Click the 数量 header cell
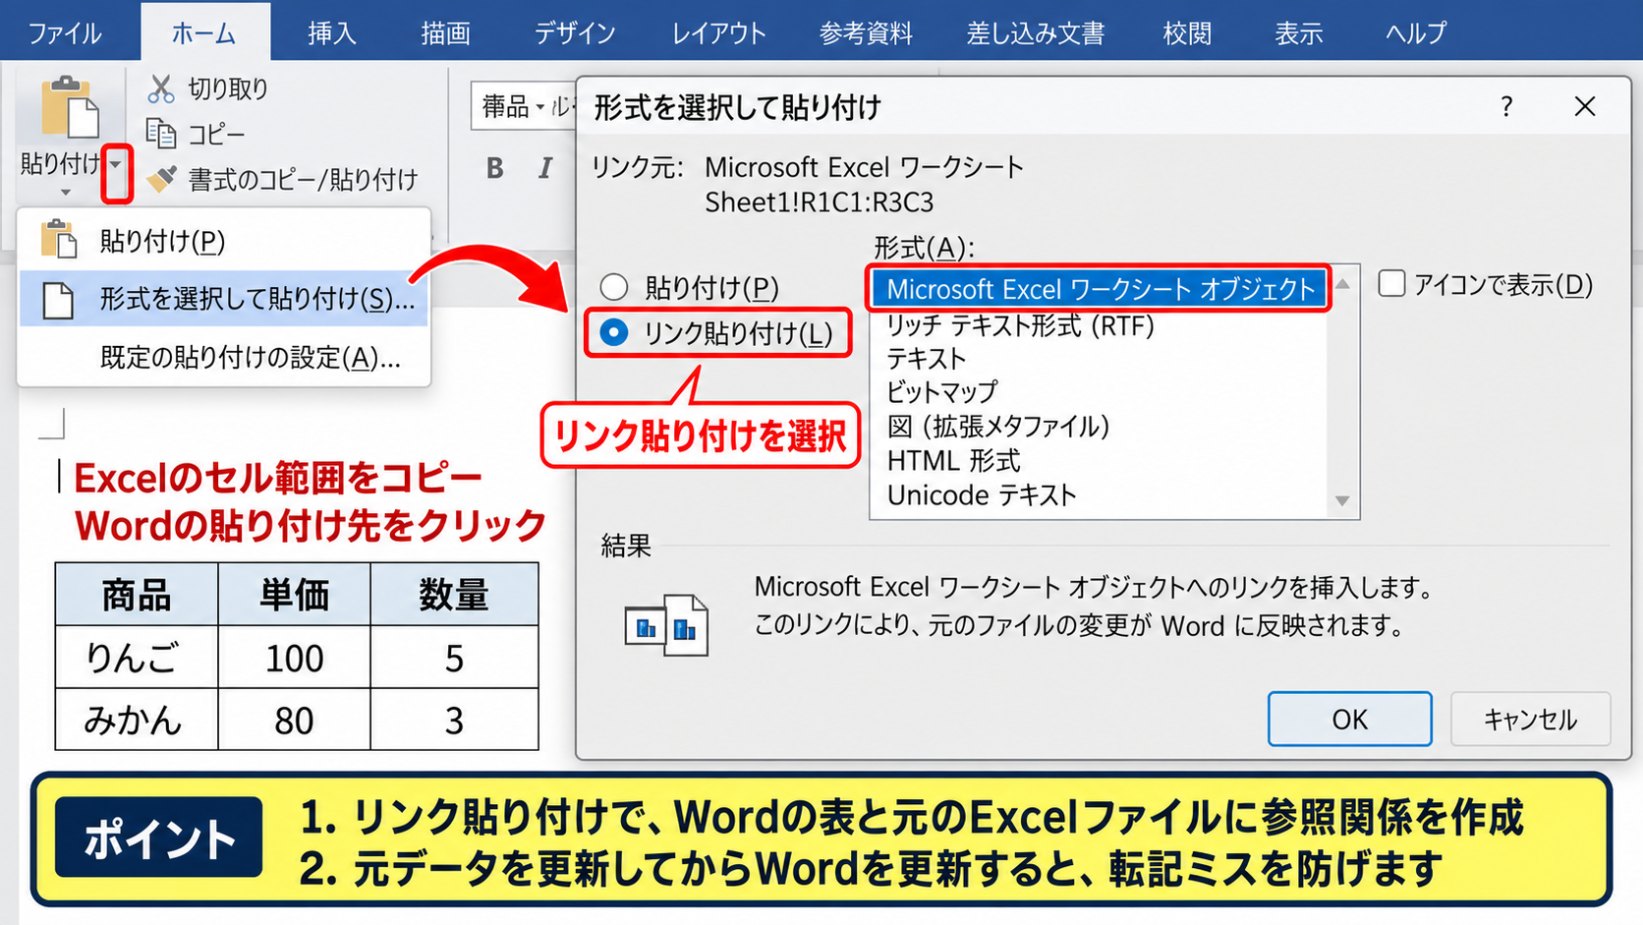The width and height of the screenshot is (1643, 925). 454,595
